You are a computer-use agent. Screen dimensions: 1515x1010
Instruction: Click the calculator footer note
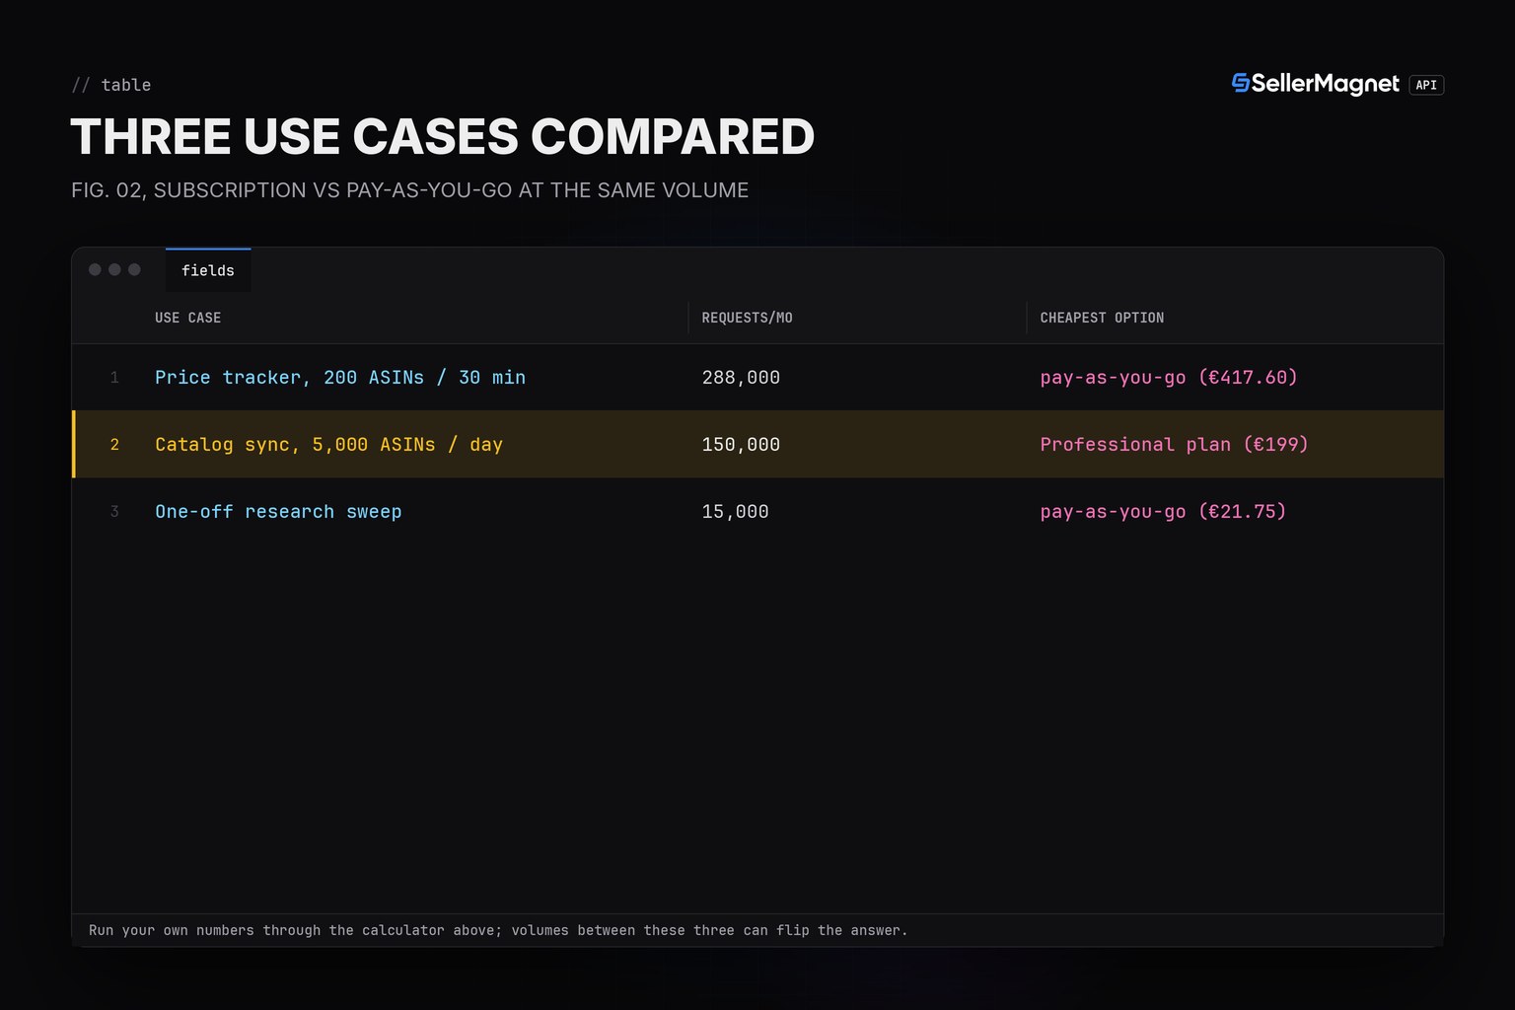(x=498, y=930)
